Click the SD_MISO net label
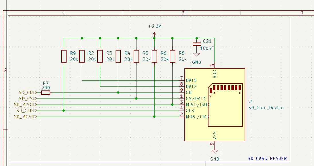Image resolution: width=314 pixels, height=166 pixels. point(25,105)
